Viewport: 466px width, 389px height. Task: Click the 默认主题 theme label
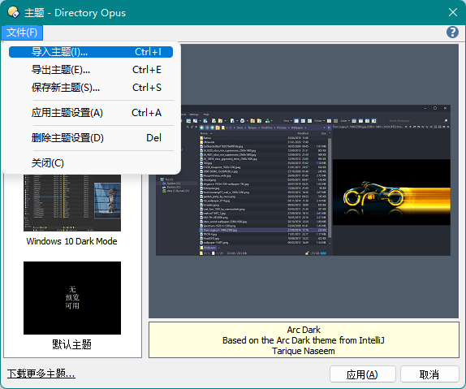pyautogui.click(x=72, y=344)
